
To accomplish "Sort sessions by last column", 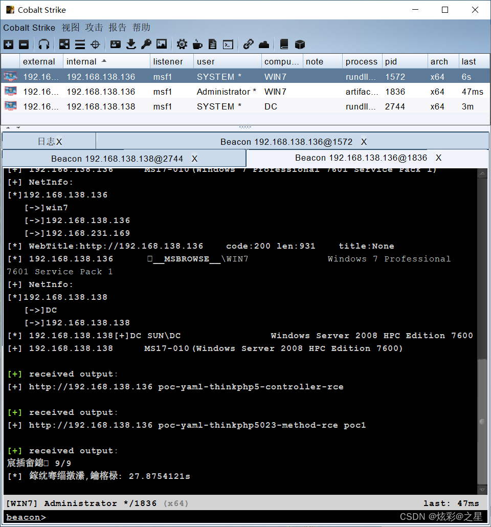I will coord(474,61).
